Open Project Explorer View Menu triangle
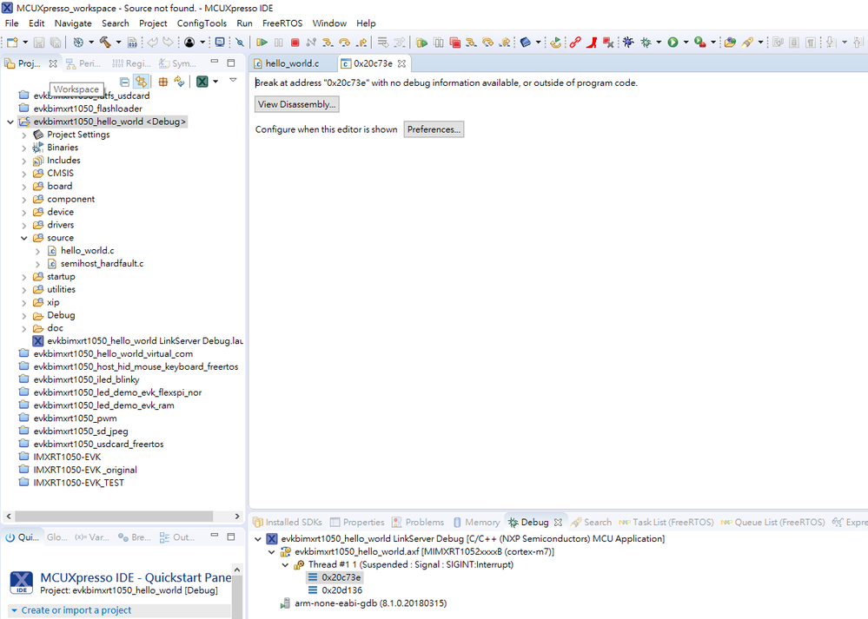Viewport: 868px width, 619px height. 233,80
